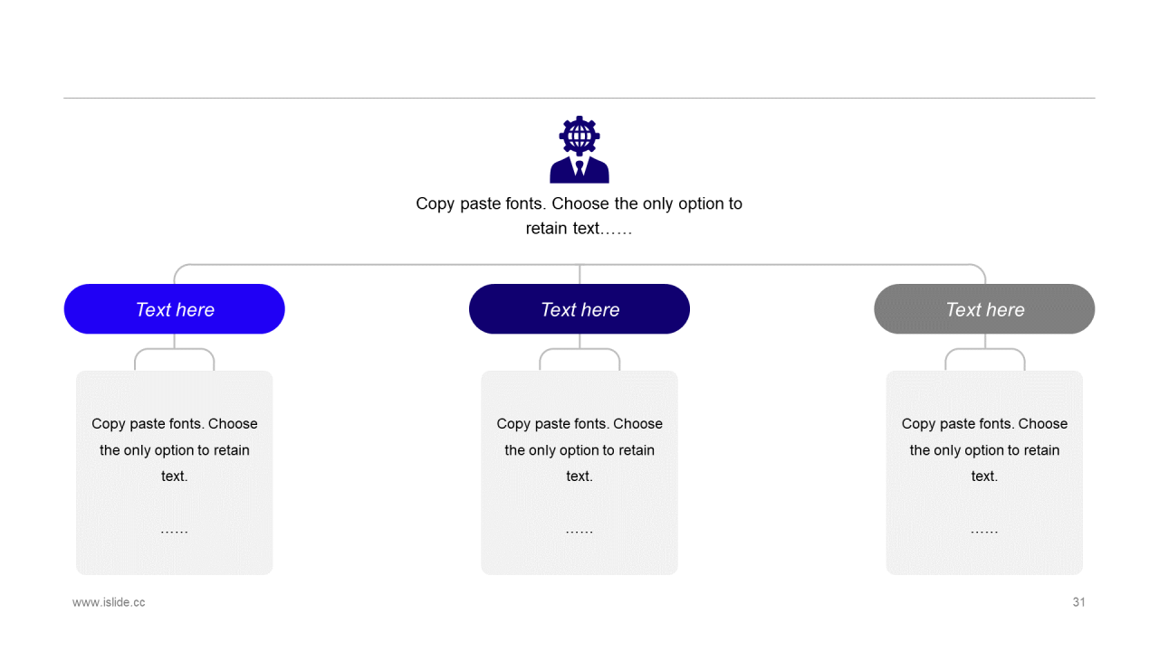Click the left box's ellipsis dots
1159x651 pixels.
click(175, 531)
